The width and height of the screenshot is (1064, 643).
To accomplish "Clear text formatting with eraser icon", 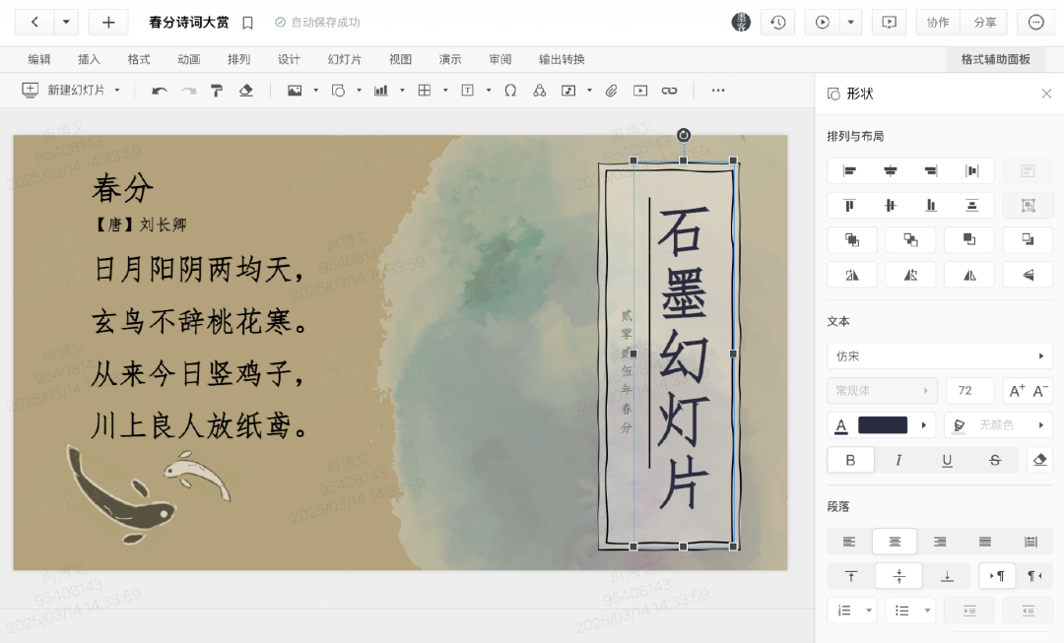I will 1039,460.
